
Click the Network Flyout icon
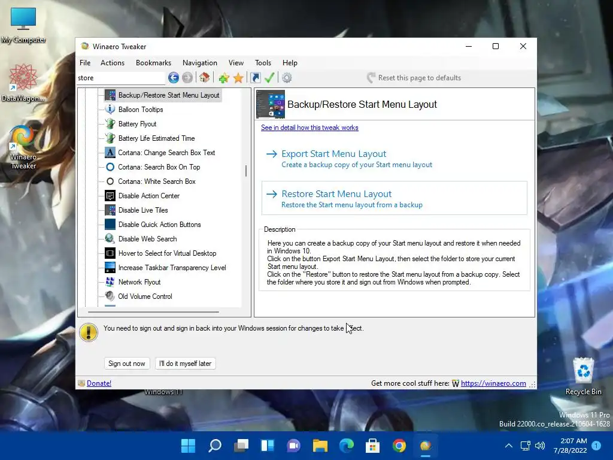tap(110, 282)
